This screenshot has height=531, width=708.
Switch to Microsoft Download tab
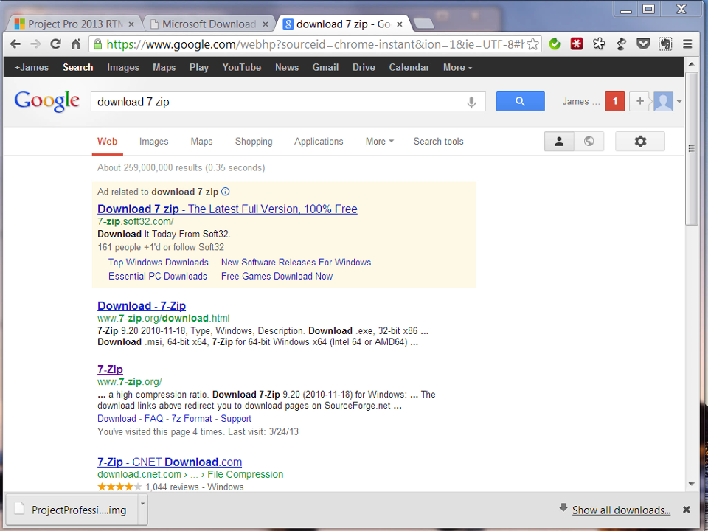207,24
